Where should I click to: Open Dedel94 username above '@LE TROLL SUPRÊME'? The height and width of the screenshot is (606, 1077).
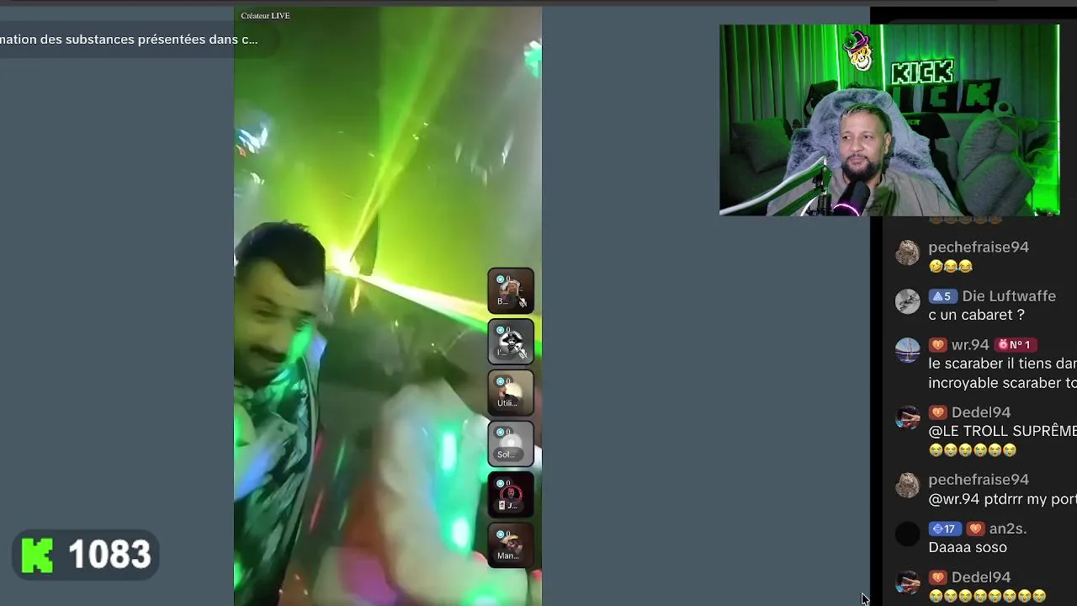point(981,412)
